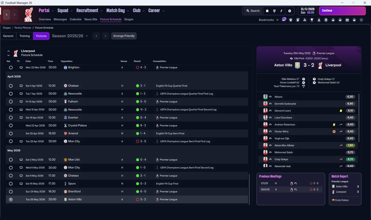Open the 9+ notifications chat icon
Viewport: 371px width, 220px height.
(284, 20)
